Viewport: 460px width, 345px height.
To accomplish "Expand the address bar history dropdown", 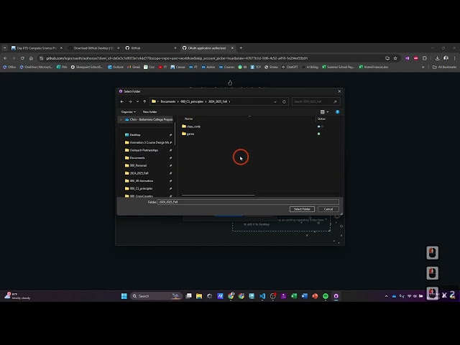I will 275,101.
